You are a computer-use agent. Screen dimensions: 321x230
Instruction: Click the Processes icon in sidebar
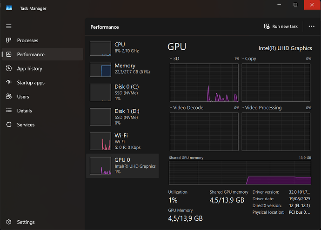click(8, 40)
